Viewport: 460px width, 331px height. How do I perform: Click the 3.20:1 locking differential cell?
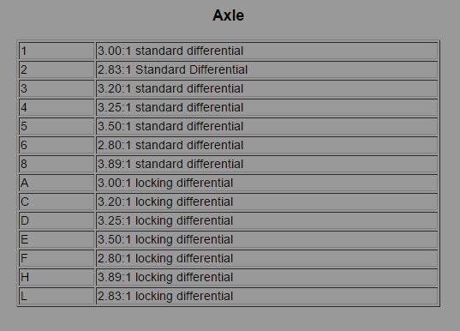(266, 202)
